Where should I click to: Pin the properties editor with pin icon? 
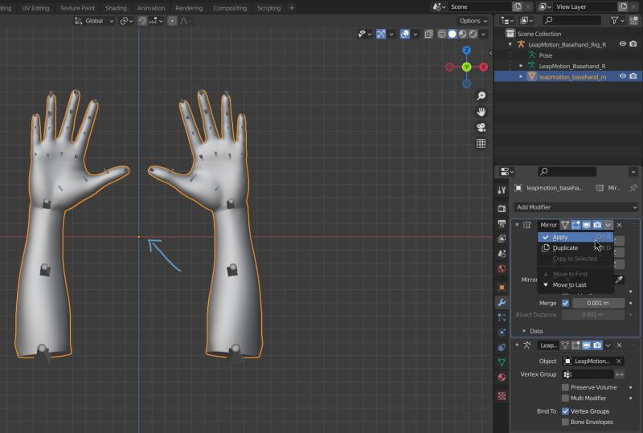[633, 188]
